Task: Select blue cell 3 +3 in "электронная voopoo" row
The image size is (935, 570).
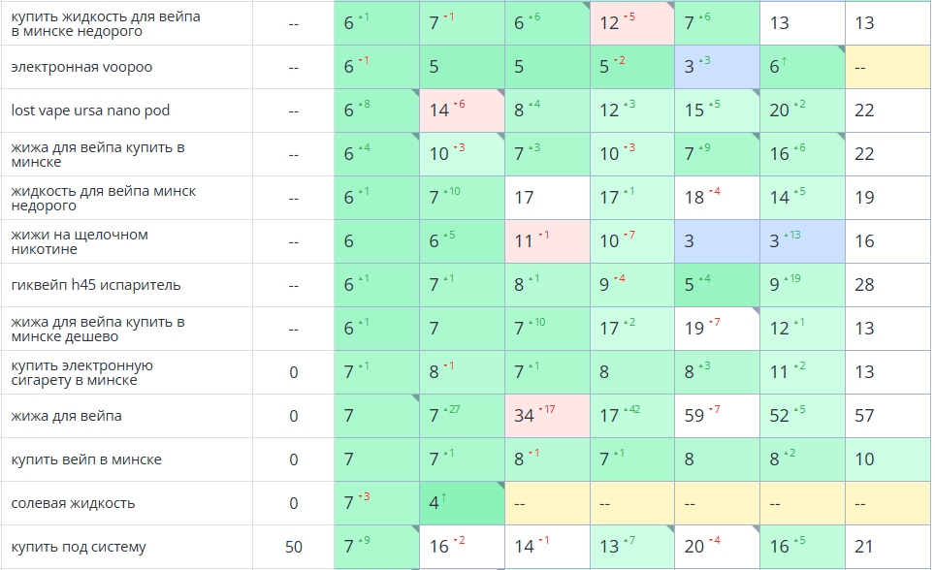Action: pos(717,67)
